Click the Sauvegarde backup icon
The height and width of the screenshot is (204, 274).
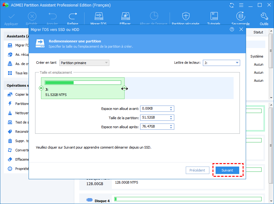tap(241, 16)
